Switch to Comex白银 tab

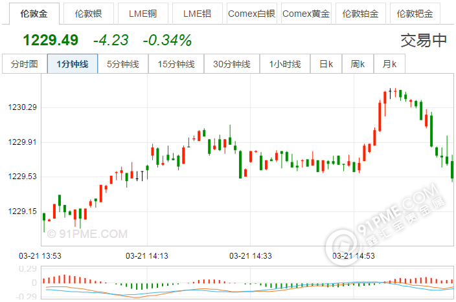pos(251,14)
